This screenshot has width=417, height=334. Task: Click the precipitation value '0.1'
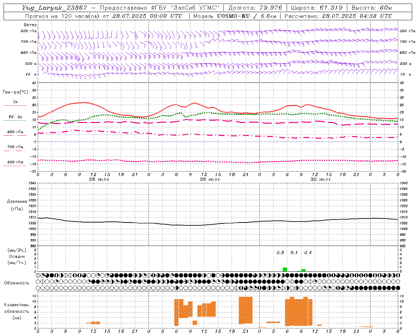(294, 252)
